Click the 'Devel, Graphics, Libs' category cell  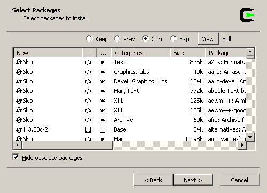(140, 81)
